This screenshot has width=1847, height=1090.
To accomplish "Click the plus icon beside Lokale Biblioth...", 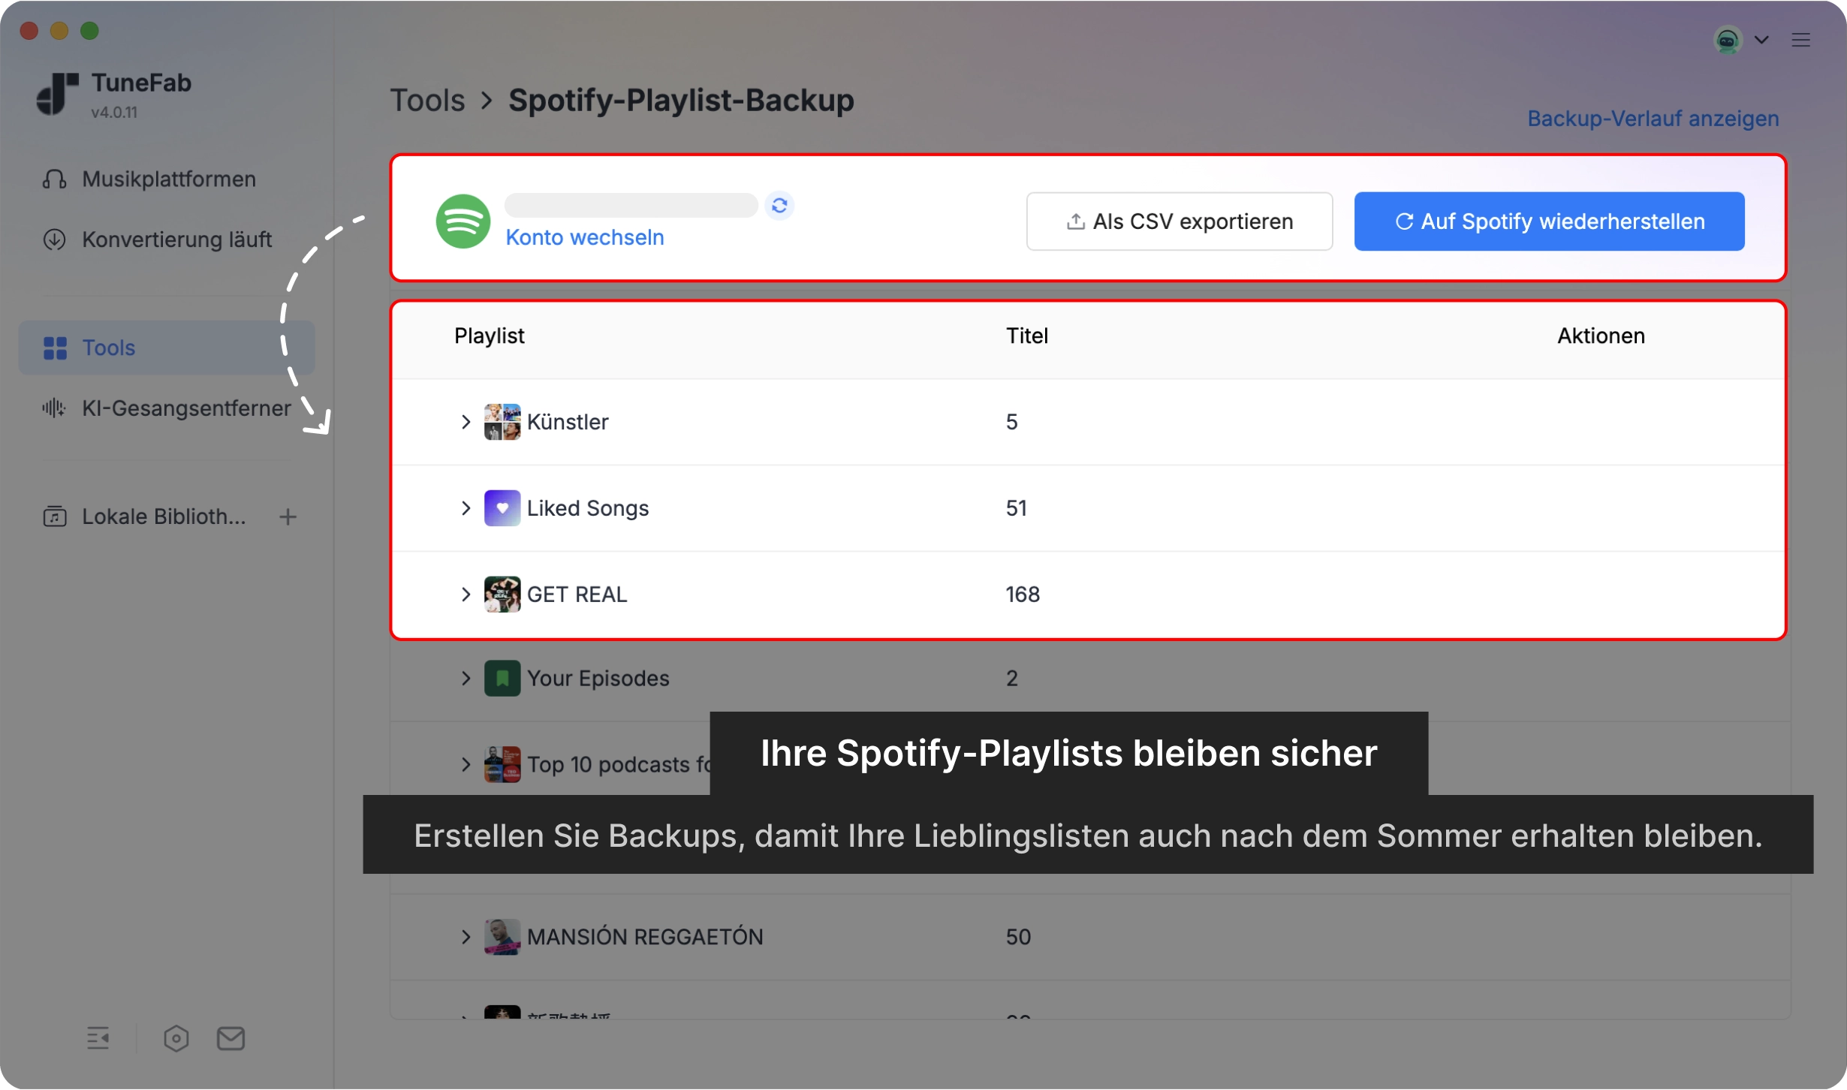I will point(288,516).
